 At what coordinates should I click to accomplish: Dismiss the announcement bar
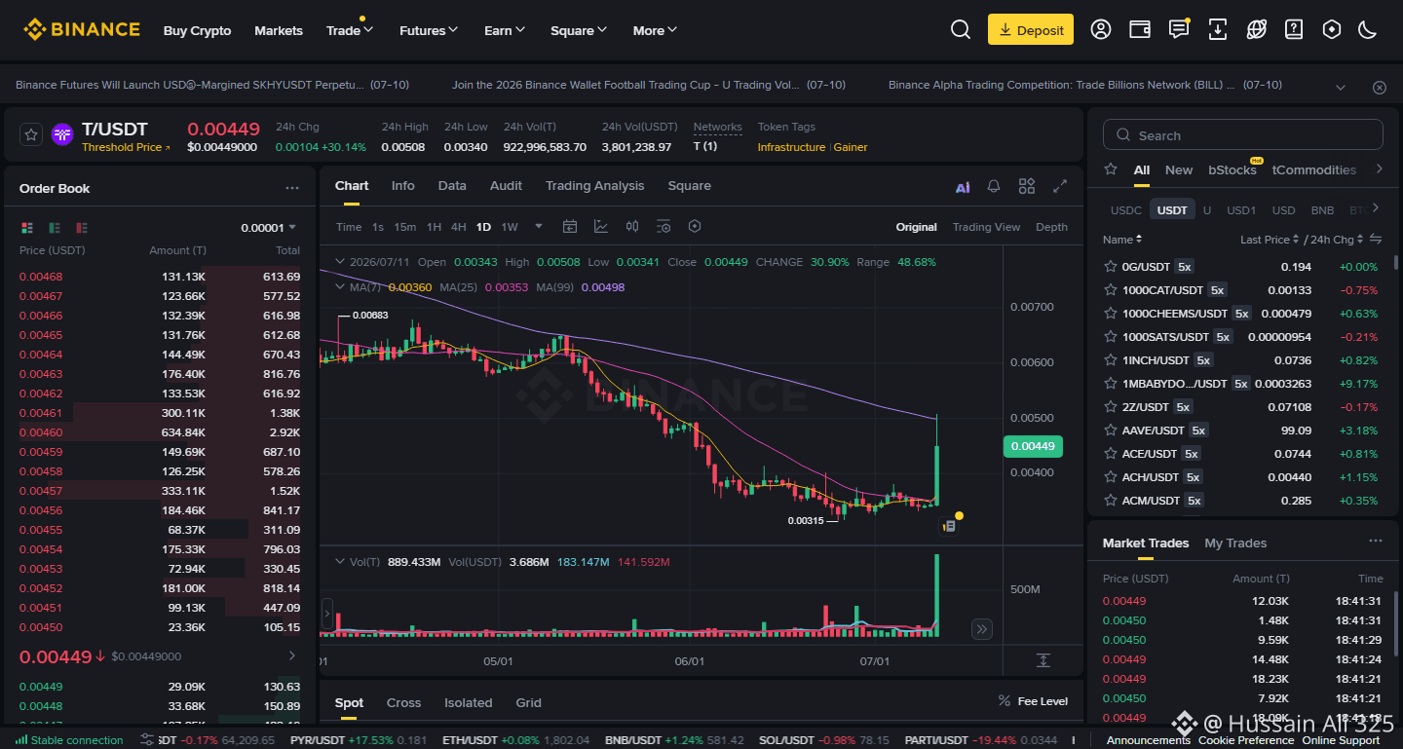tap(1380, 88)
